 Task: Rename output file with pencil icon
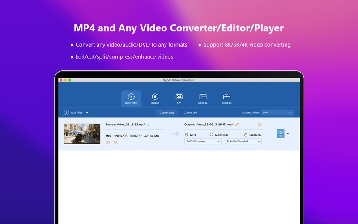click(x=237, y=125)
